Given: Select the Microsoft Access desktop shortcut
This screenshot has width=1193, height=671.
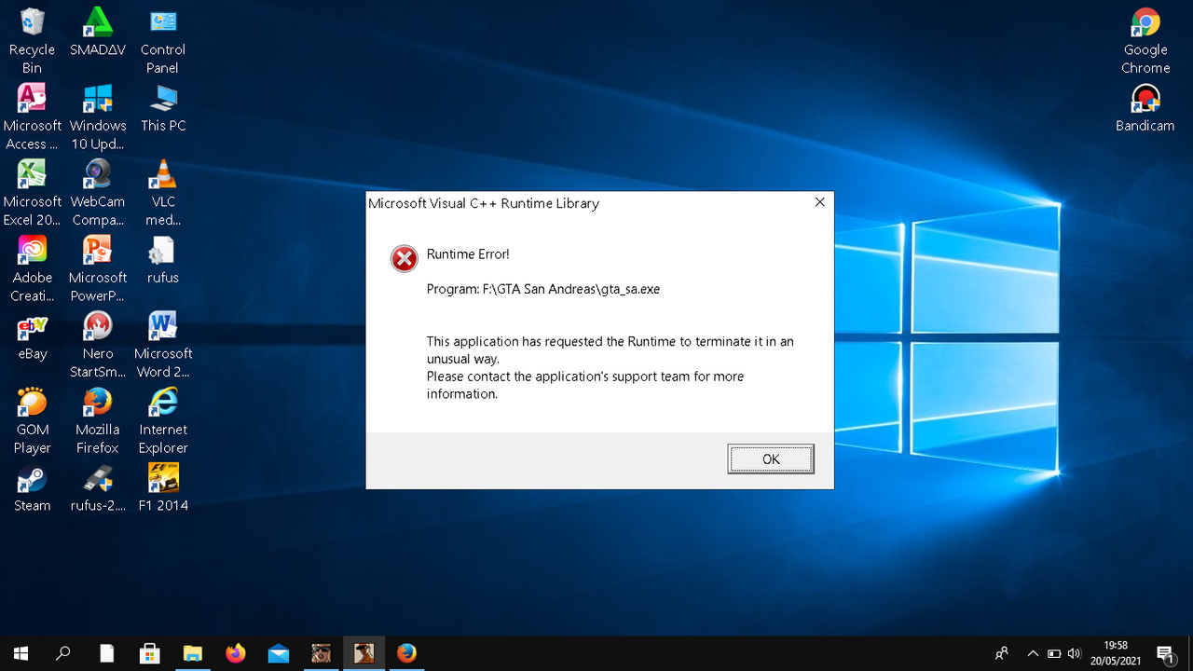Looking at the screenshot, I should 32,117.
